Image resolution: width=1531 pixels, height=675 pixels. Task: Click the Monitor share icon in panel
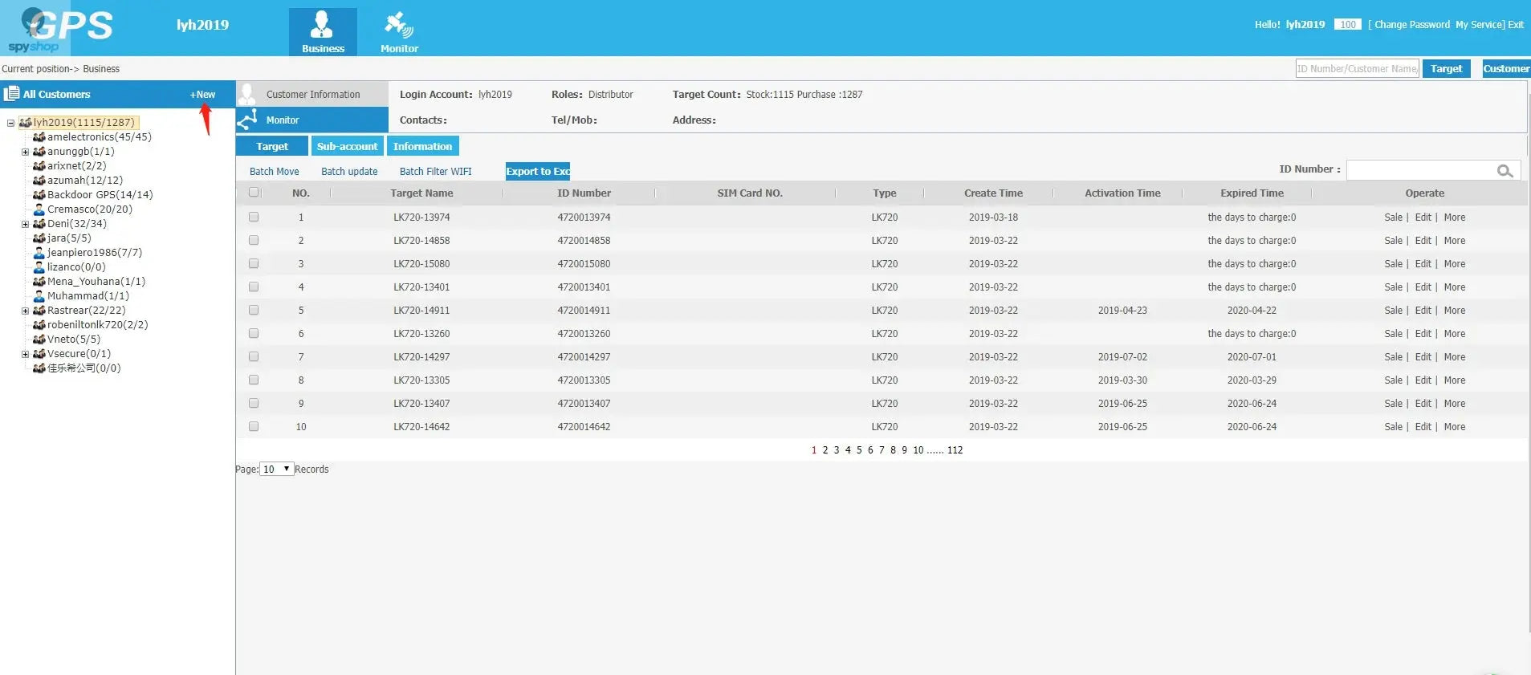point(247,120)
